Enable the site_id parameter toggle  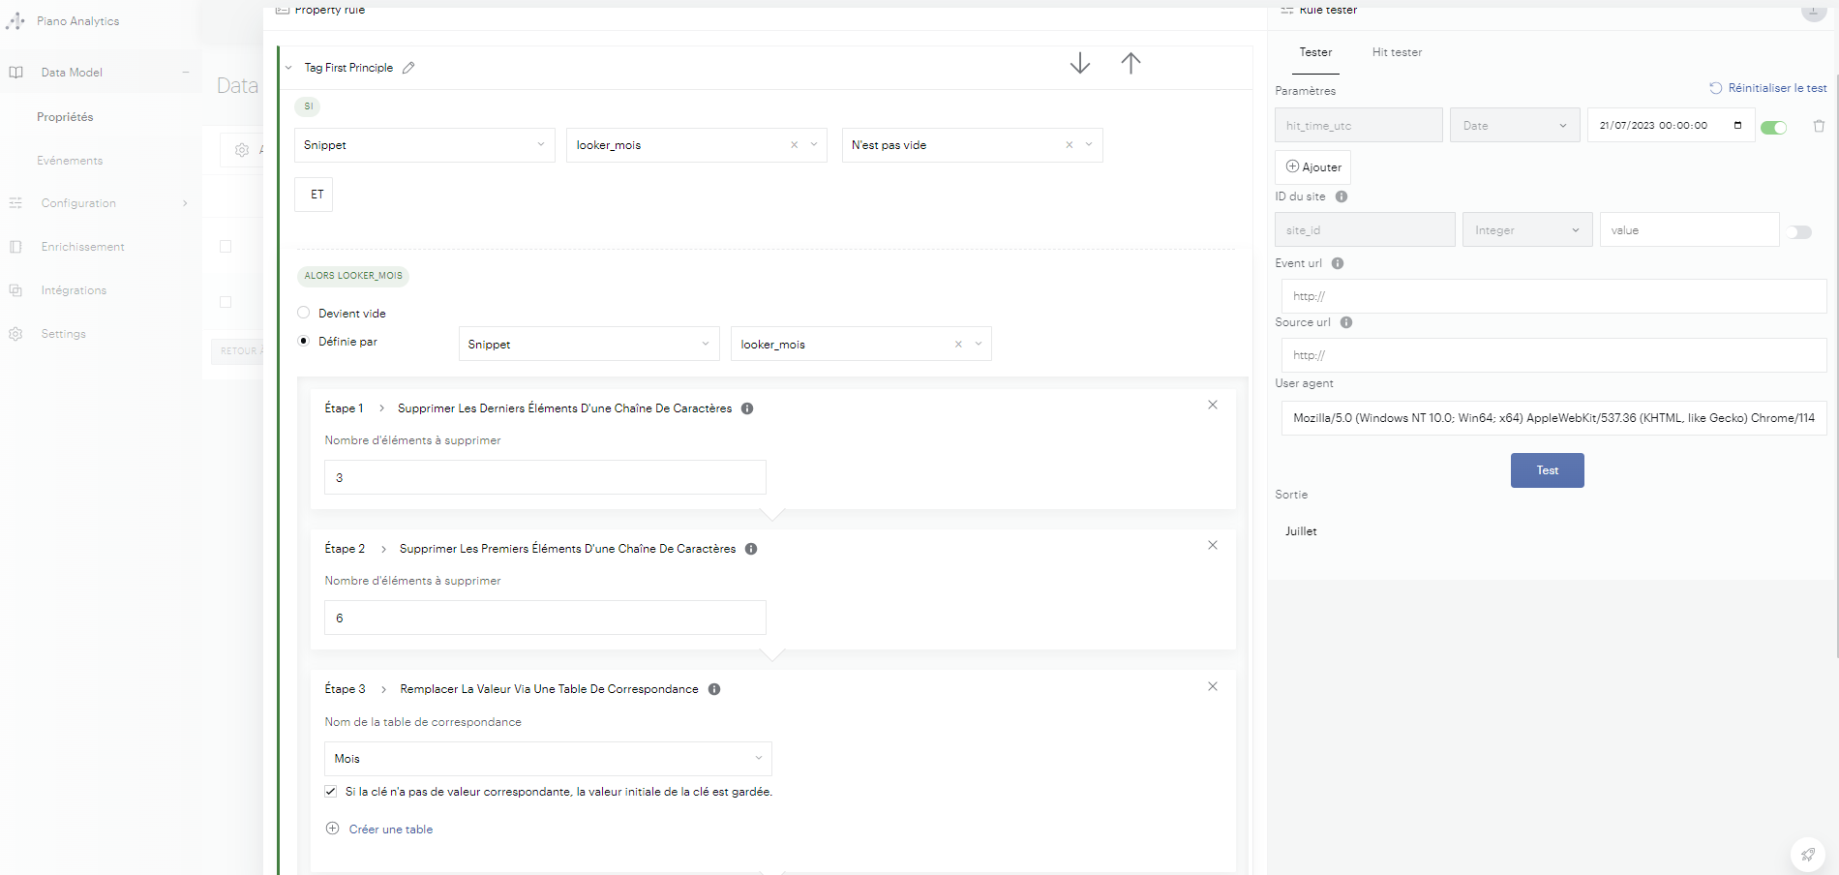pos(1799,232)
